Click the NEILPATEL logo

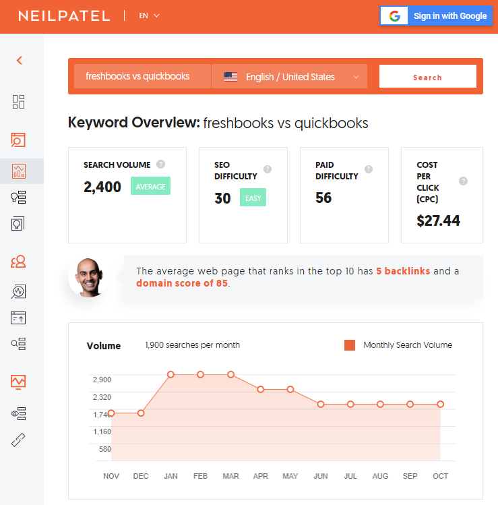click(64, 16)
